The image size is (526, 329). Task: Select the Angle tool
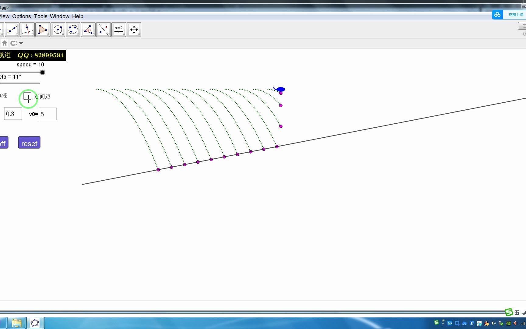[88, 30]
